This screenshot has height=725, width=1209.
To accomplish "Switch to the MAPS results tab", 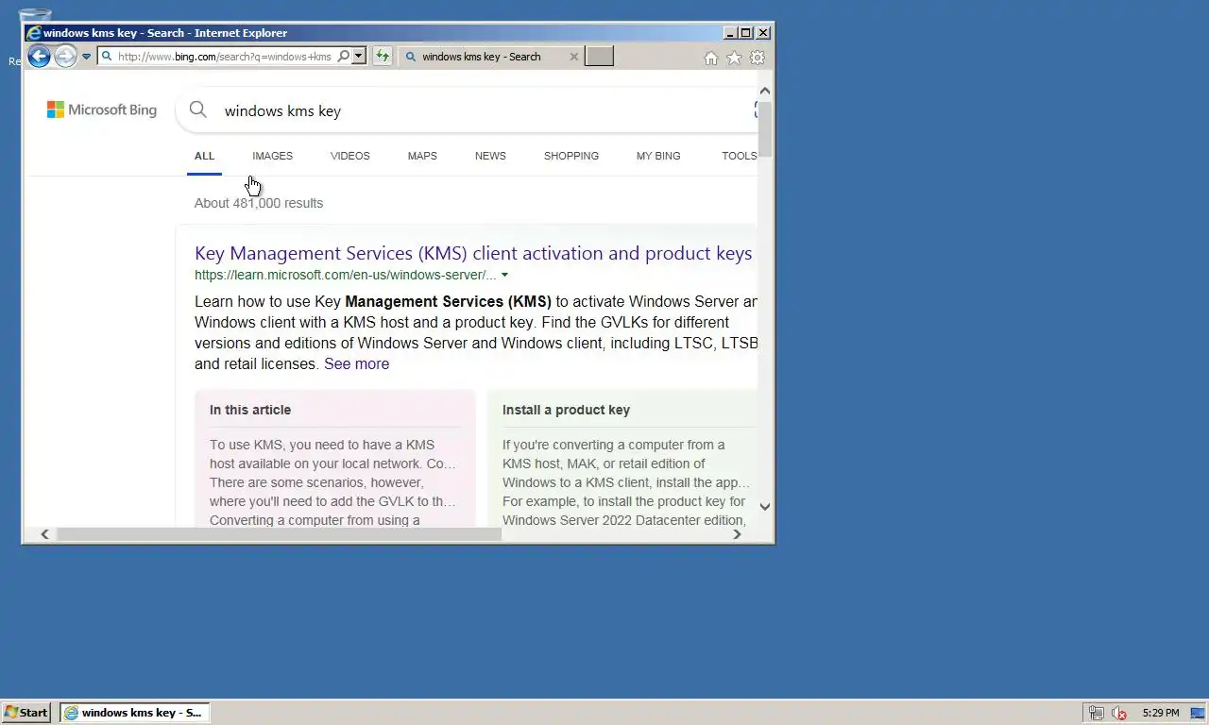I will coord(422,156).
